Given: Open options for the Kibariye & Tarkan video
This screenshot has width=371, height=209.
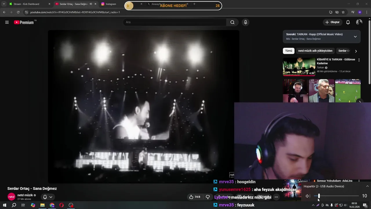Looking at the screenshot, I should coord(359,60).
